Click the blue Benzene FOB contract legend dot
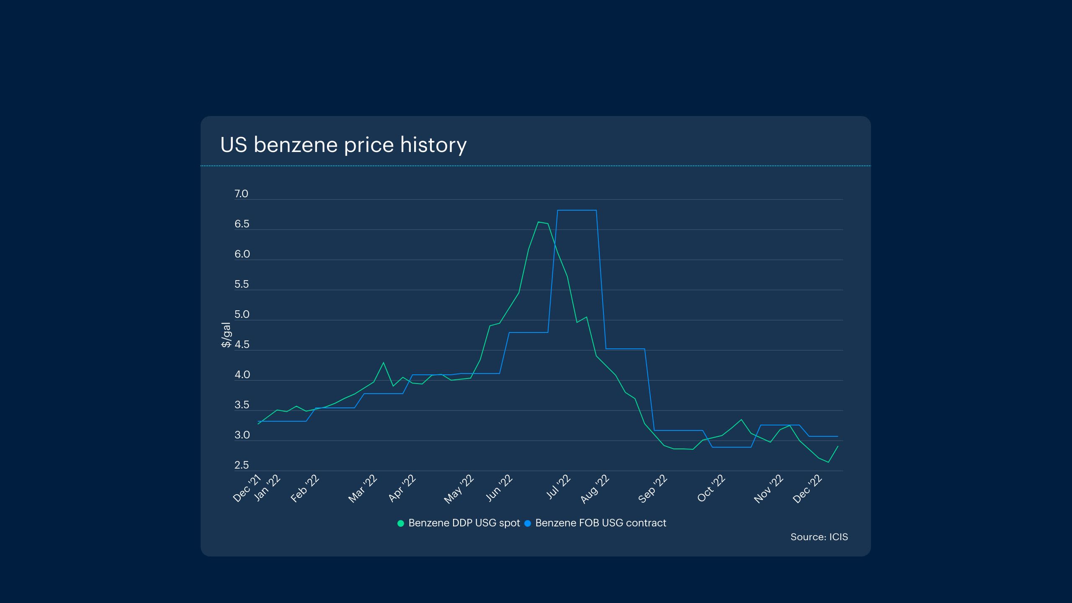 pyautogui.click(x=528, y=523)
